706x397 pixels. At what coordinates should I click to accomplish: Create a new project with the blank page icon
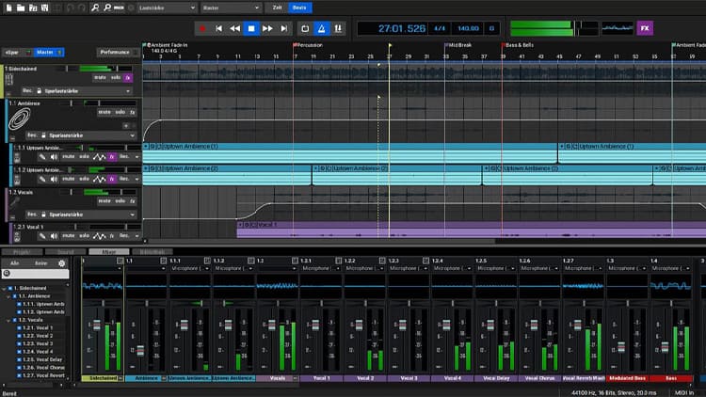pos(9,8)
